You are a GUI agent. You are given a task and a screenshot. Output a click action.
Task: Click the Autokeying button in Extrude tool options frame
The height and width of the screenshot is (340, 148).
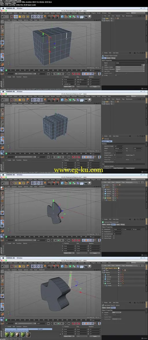[x=76, y=157]
